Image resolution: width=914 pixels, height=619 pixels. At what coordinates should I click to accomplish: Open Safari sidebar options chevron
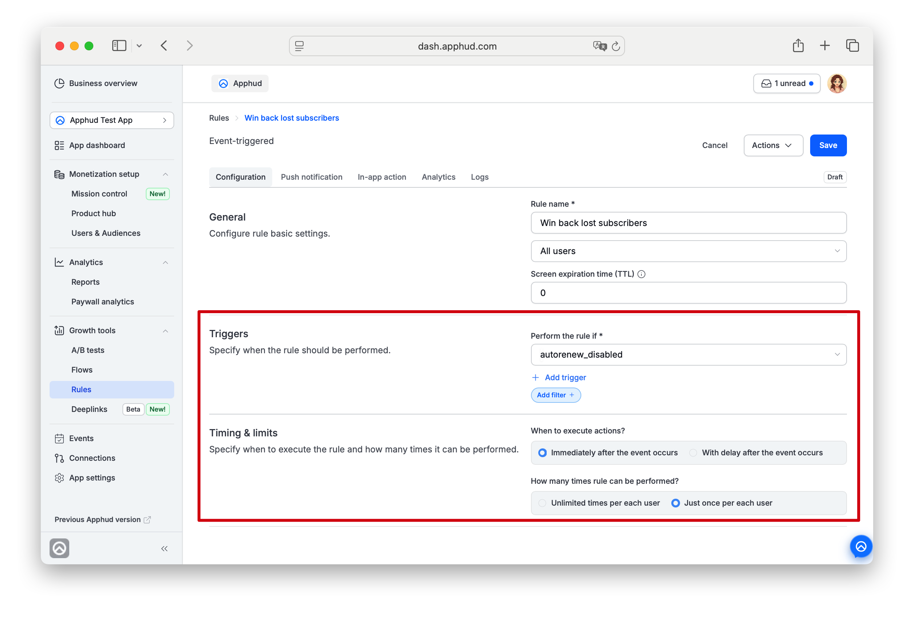tap(139, 46)
